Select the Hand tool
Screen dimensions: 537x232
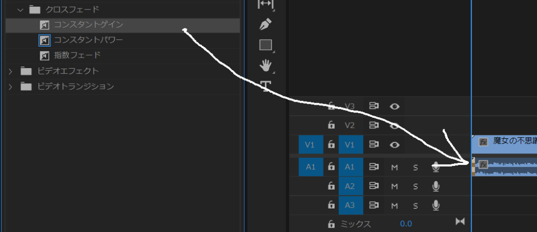click(266, 65)
